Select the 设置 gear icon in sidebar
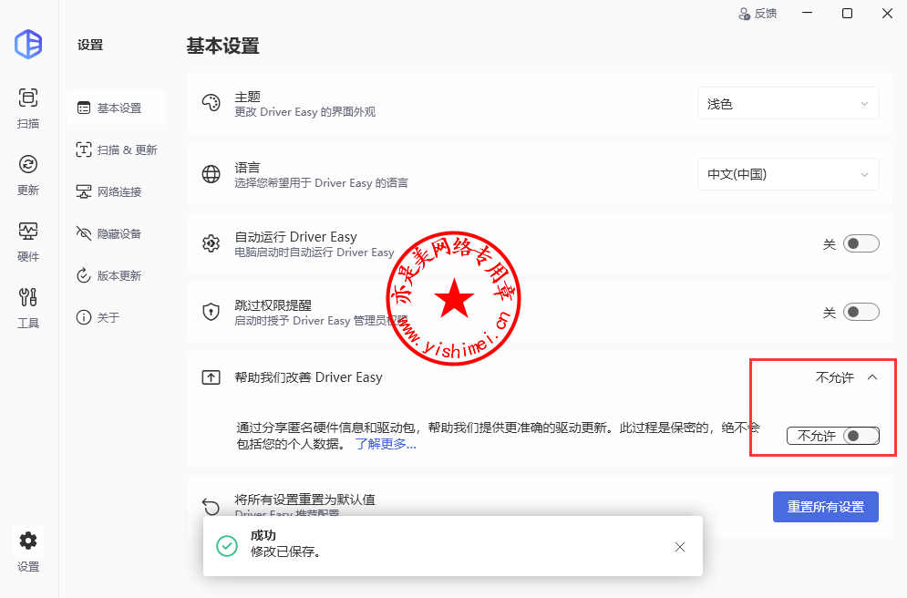 [27, 541]
